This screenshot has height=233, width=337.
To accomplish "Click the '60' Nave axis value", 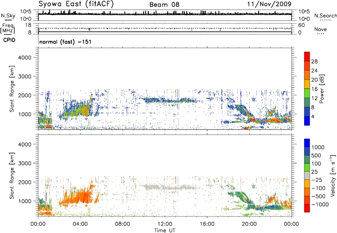I will coord(302,25).
